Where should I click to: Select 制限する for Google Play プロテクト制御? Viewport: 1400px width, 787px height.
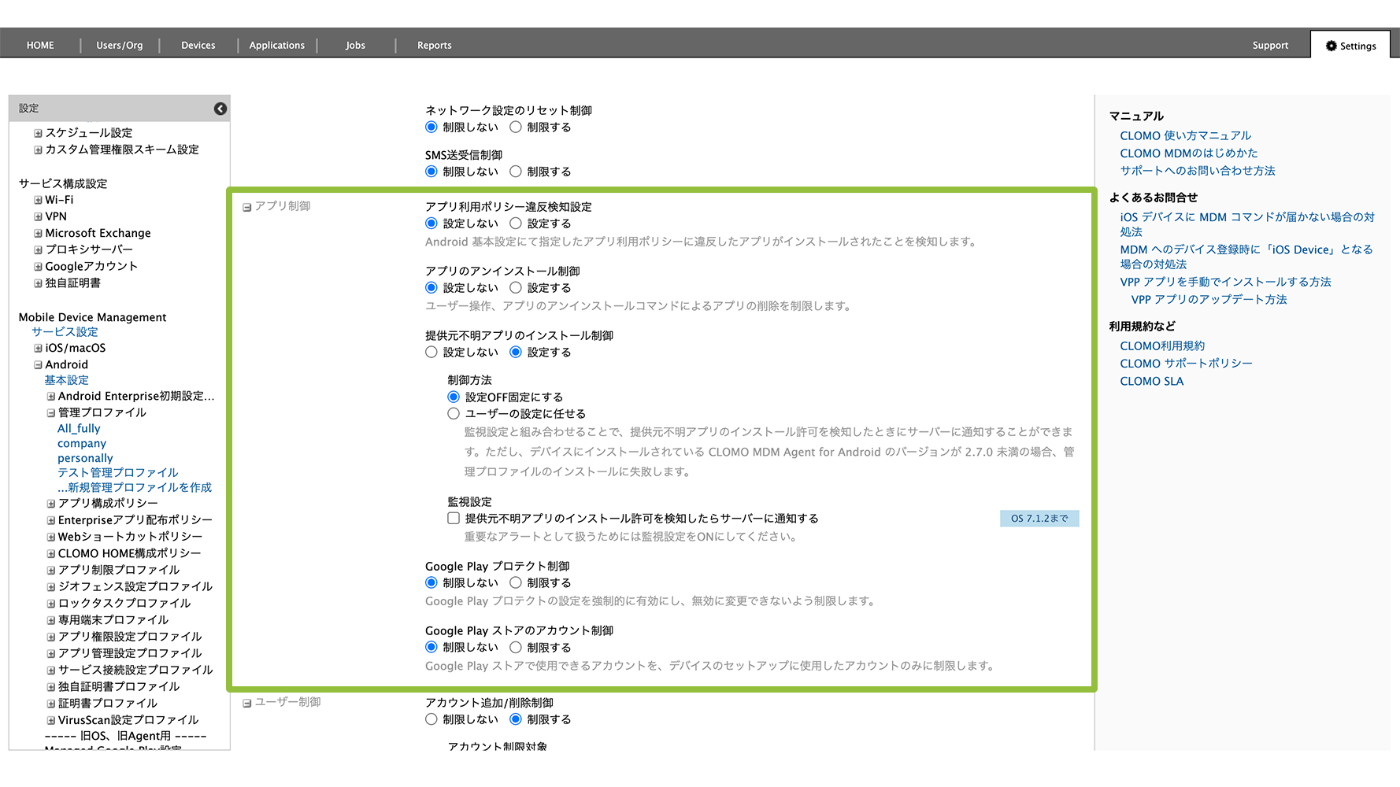click(516, 583)
